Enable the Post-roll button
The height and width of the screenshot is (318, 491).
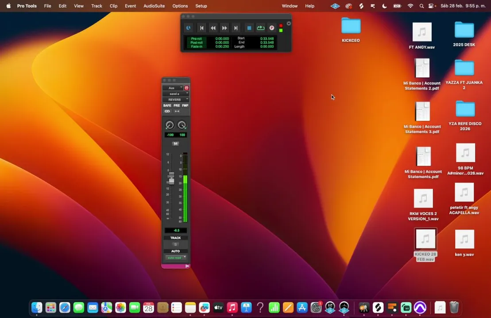coord(197,42)
